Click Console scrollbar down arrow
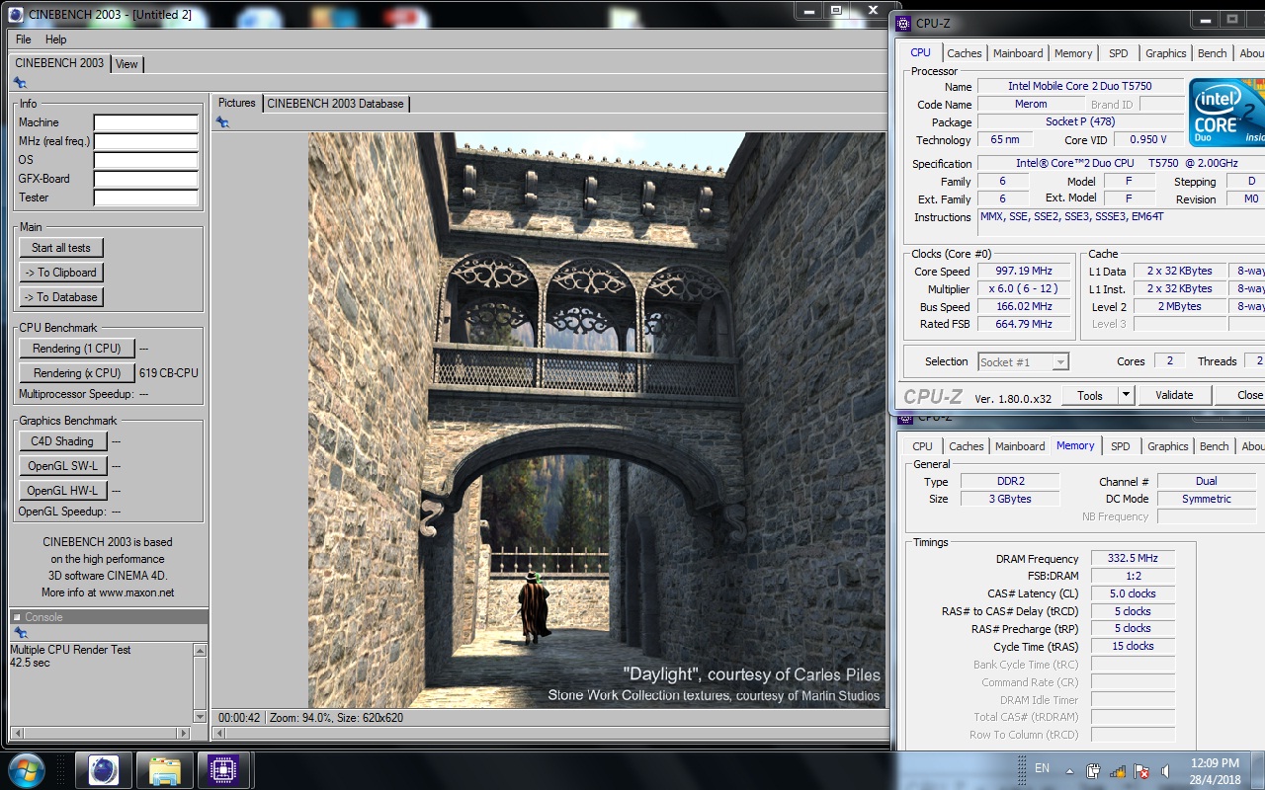This screenshot has height=790, width=1265. click(201, 716)
